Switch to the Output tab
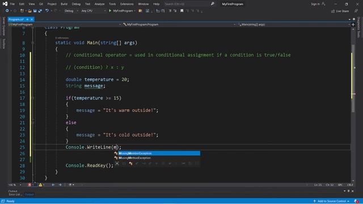The height and width of the screenshot is (204, 363). 29,194
